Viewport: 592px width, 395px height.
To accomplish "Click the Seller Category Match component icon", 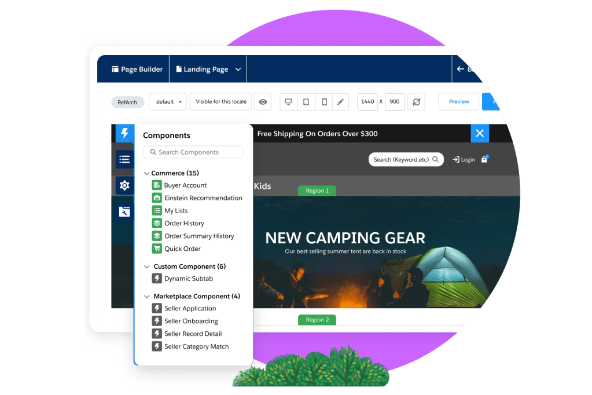I will (x=157, y=346).
